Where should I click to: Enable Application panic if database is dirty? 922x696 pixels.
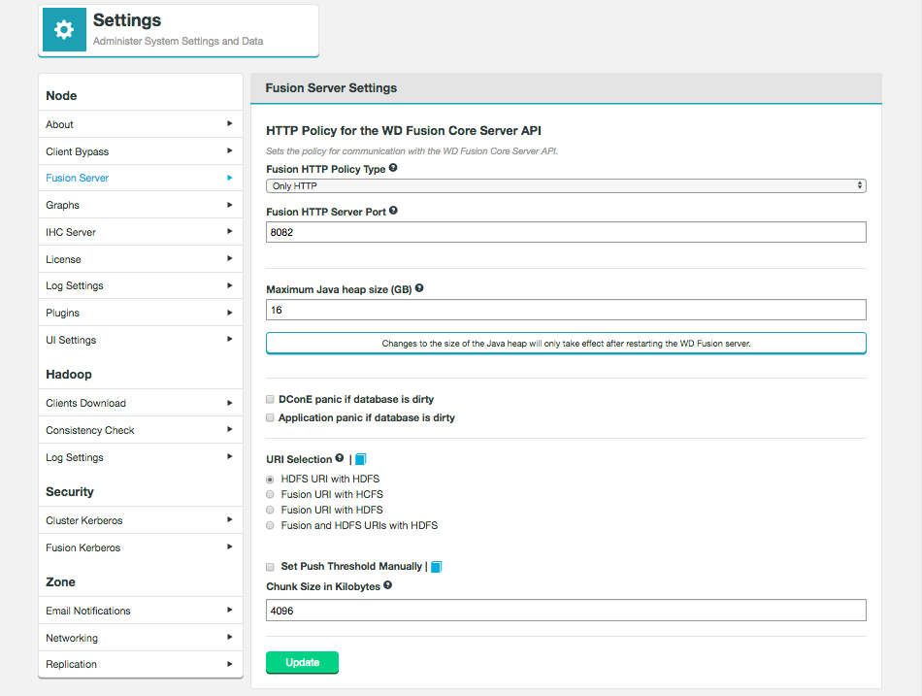pos(270,417)
